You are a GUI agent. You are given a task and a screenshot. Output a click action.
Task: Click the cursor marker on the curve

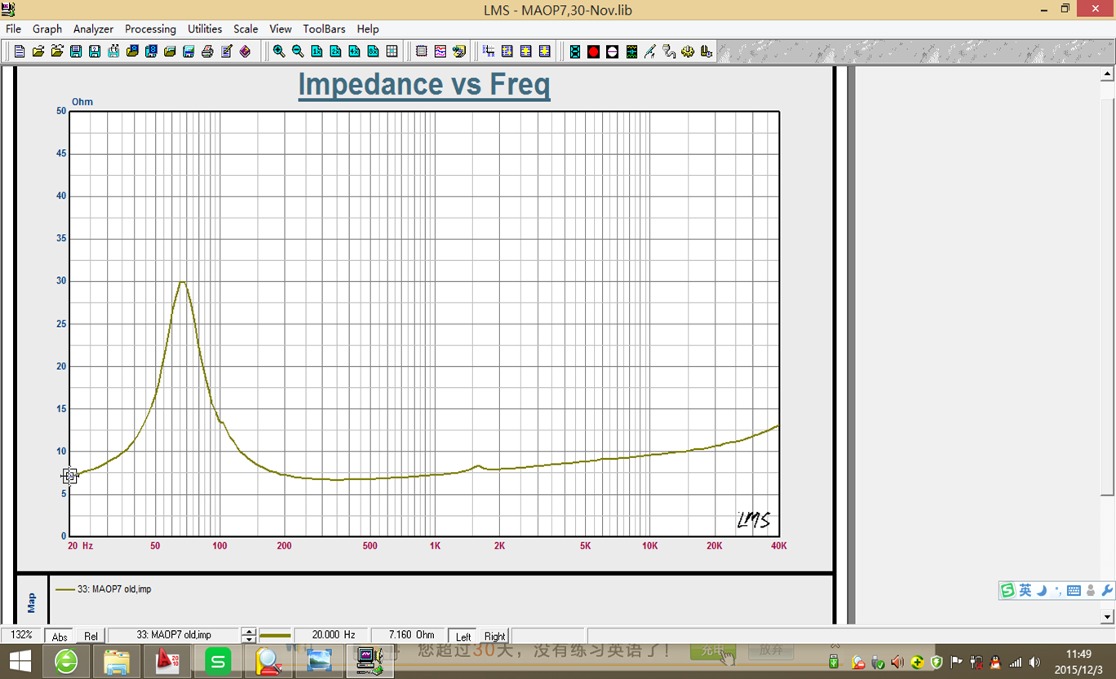[x=69, y=476]
